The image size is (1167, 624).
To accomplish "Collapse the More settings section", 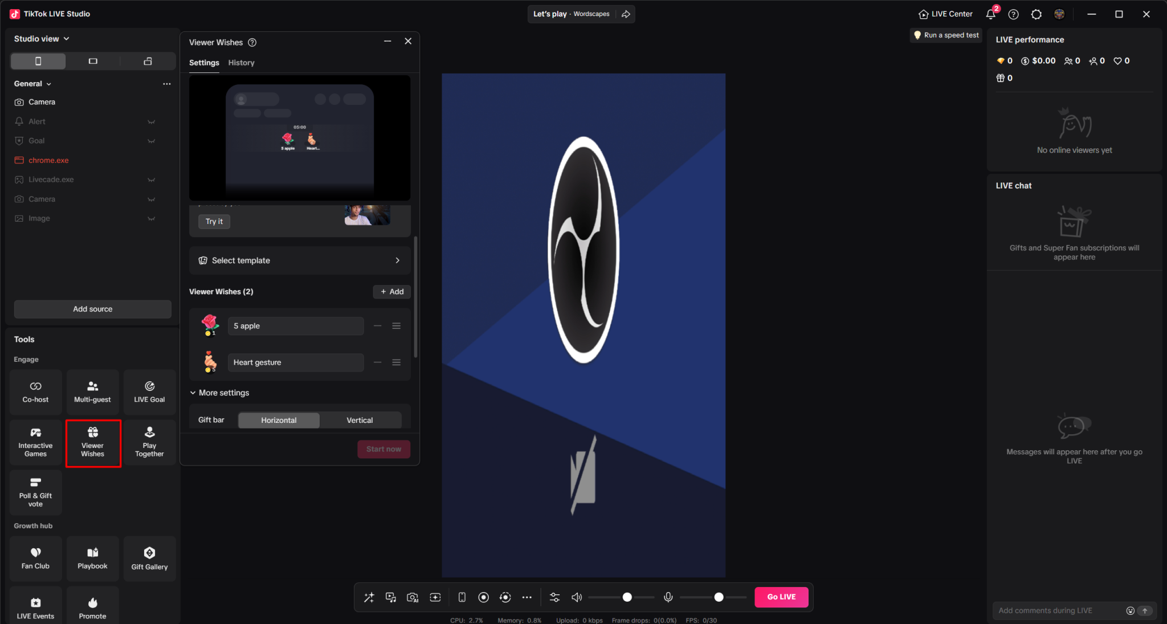I will [219, 393].
